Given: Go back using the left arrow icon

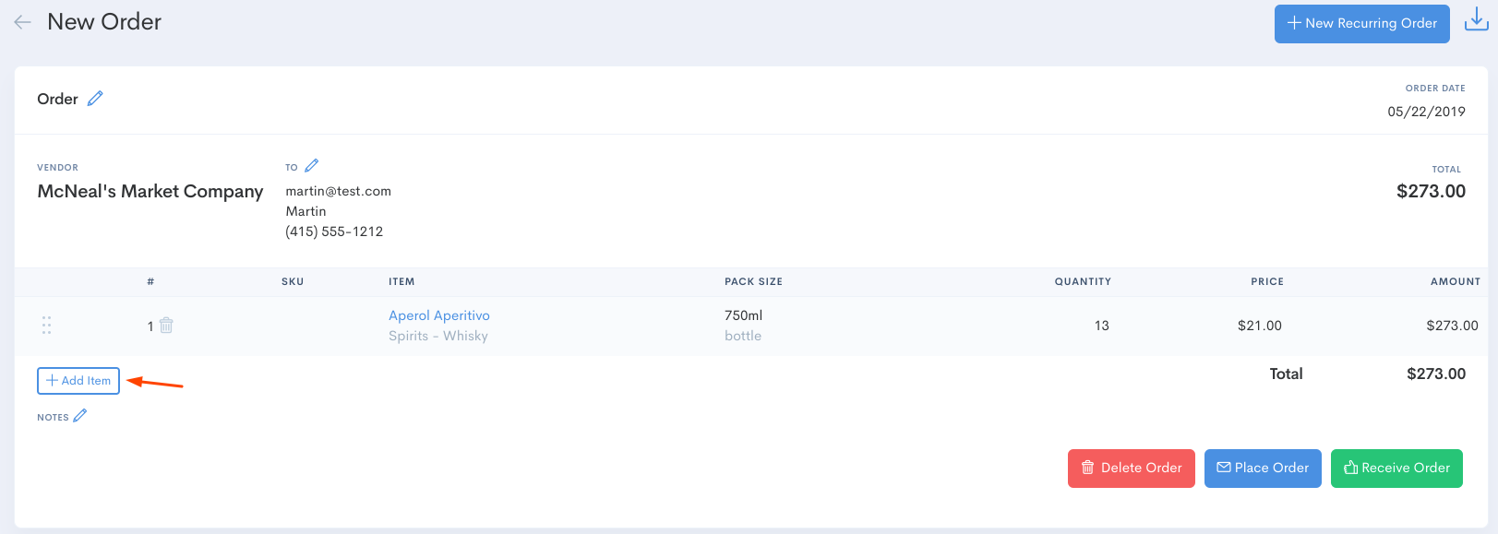Looking at the screenshot, I should tap(23, 22).
